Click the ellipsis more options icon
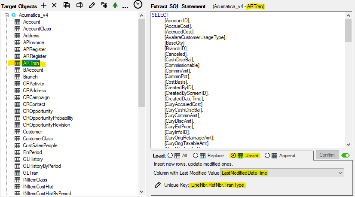 [x=125, y=6]
